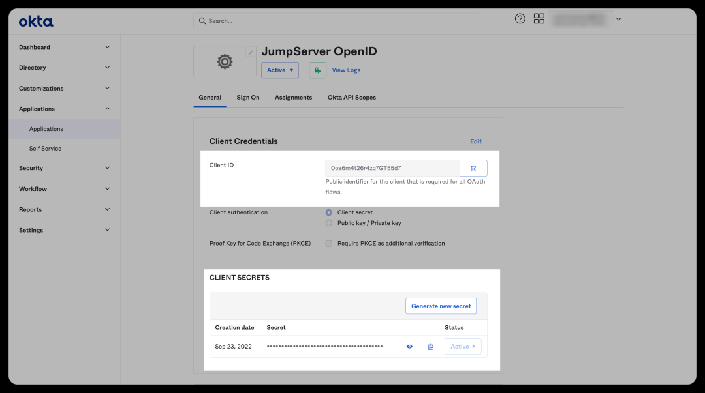Click the green embed/lock icon next to Active

point(317,70)
